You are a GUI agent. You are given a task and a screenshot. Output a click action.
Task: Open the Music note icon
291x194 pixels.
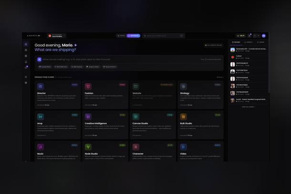(41, 147)
